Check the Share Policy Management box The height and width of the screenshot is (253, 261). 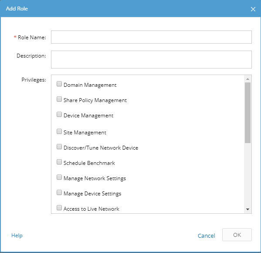[59, 99]
